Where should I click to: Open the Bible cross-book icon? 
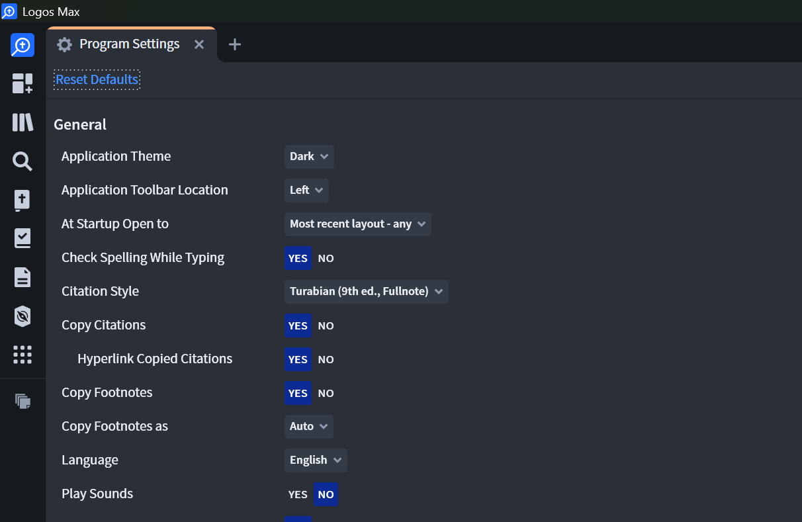[22, 200]
